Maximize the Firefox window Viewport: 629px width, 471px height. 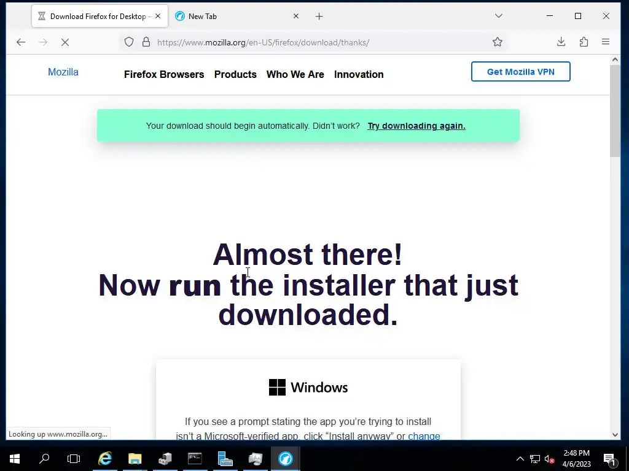point(578,16)
